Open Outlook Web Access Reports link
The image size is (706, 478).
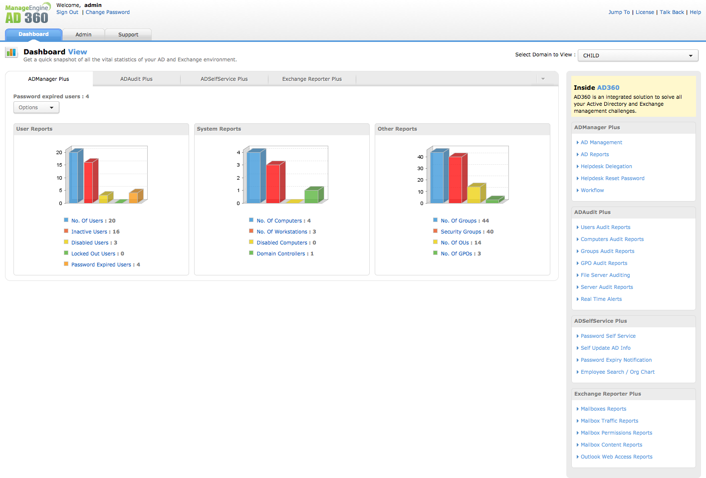click(x=617, y=457)
